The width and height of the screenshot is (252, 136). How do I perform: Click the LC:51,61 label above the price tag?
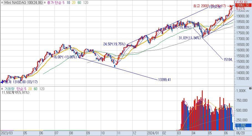241,2
